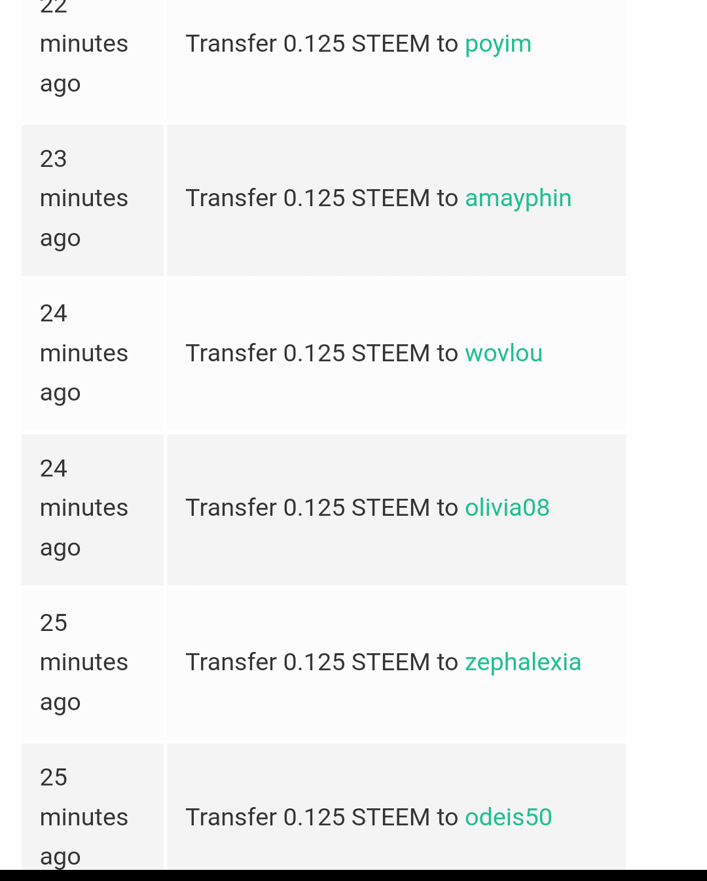Click the timestamp in the odeis50 row
This screenshot has width=707, height=881.
click(84, 818)
